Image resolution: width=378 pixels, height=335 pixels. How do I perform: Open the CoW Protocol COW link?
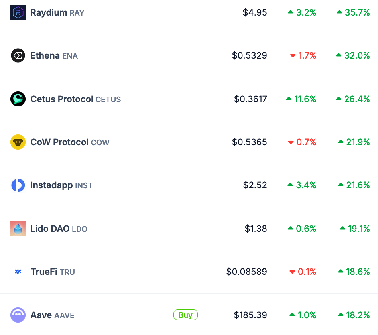tap(70, 142)
